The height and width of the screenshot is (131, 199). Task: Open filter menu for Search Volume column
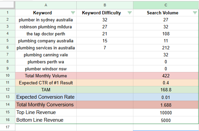coord(195,13)
